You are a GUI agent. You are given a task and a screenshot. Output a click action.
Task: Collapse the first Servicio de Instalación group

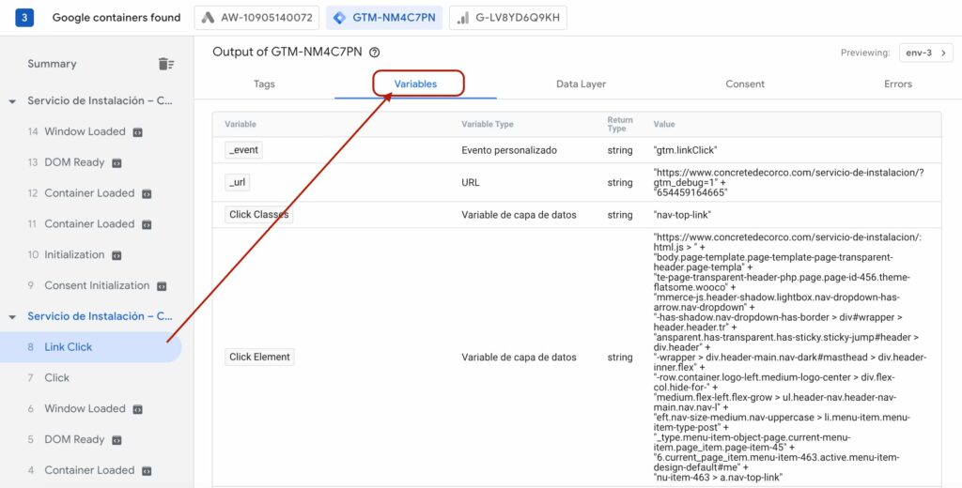coord(12,101)
